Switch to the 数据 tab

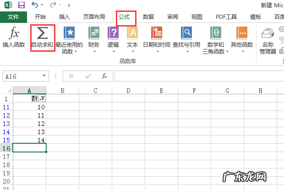(x=148, y=17)
